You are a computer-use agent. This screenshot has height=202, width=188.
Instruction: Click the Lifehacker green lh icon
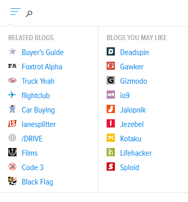click(111, 152)
